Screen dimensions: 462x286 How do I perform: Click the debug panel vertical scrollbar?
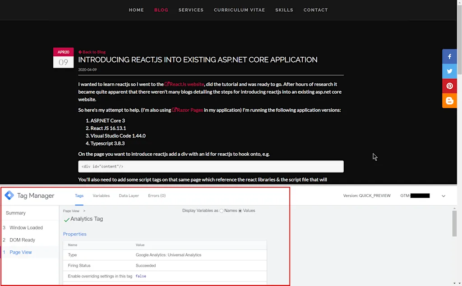[x=454, y=223]
